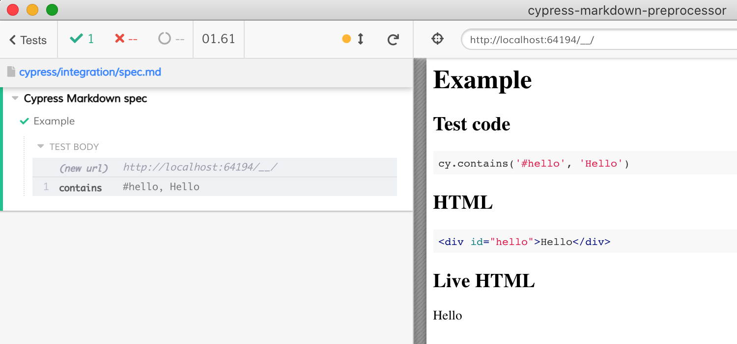The width and height of the screenshot is (737, 344).
Task: Close the window with the red button
Action: coord(13,9)
